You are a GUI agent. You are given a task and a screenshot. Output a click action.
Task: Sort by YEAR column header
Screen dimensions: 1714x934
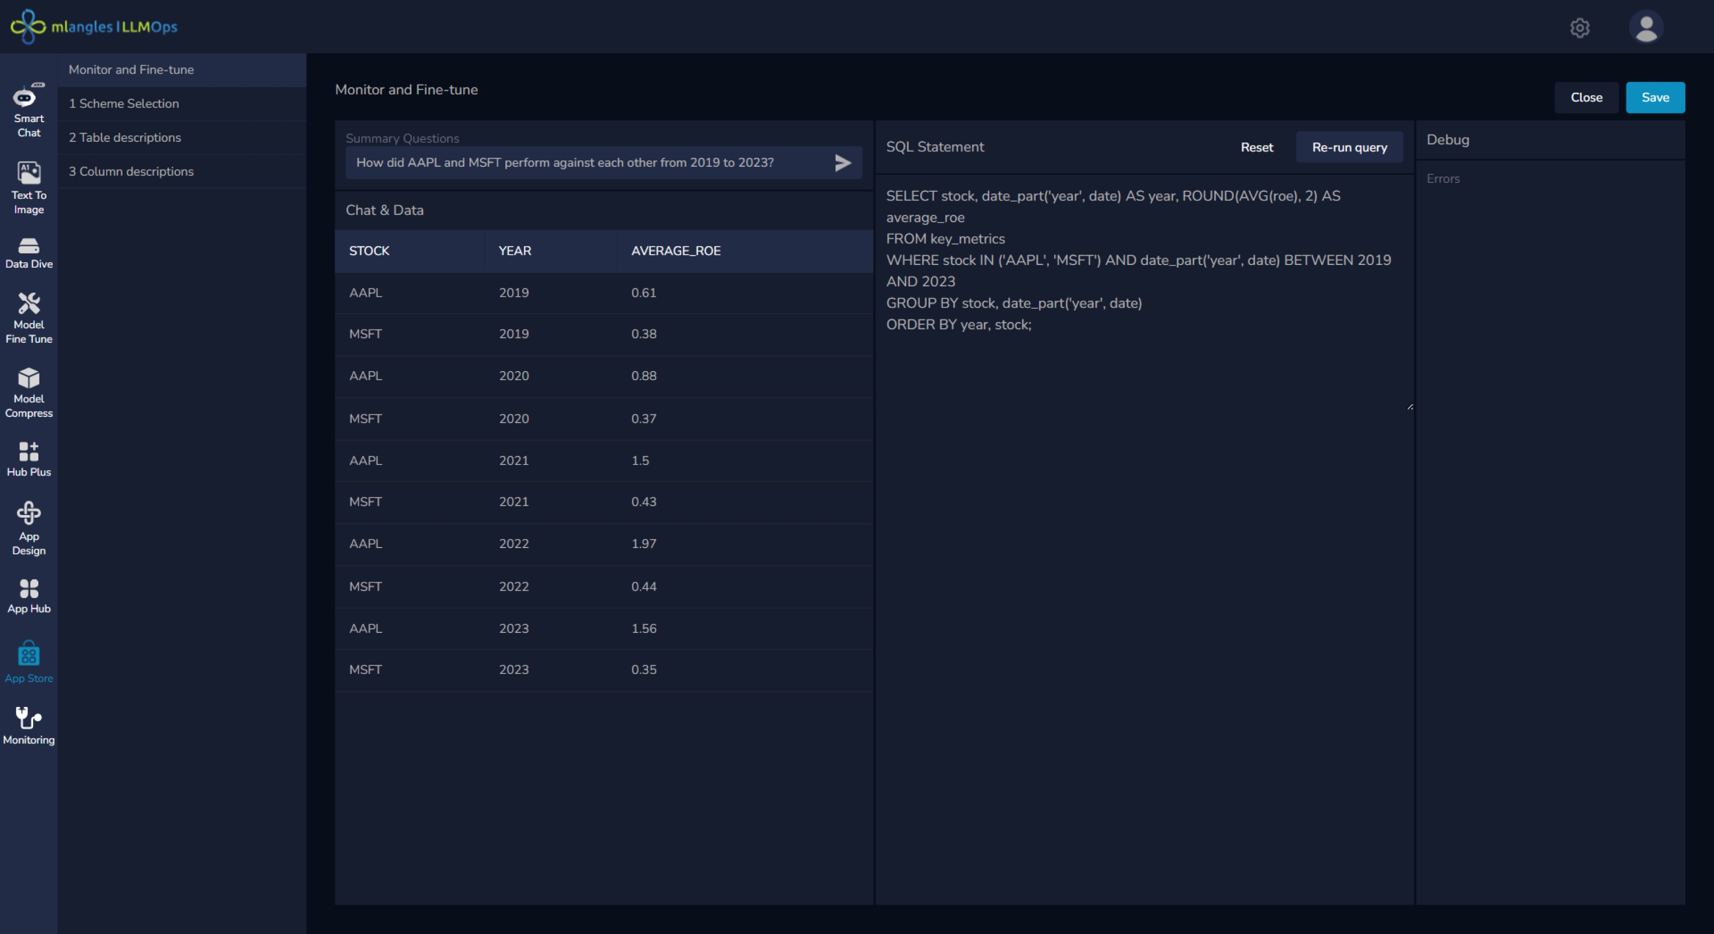tap(514, 251)
